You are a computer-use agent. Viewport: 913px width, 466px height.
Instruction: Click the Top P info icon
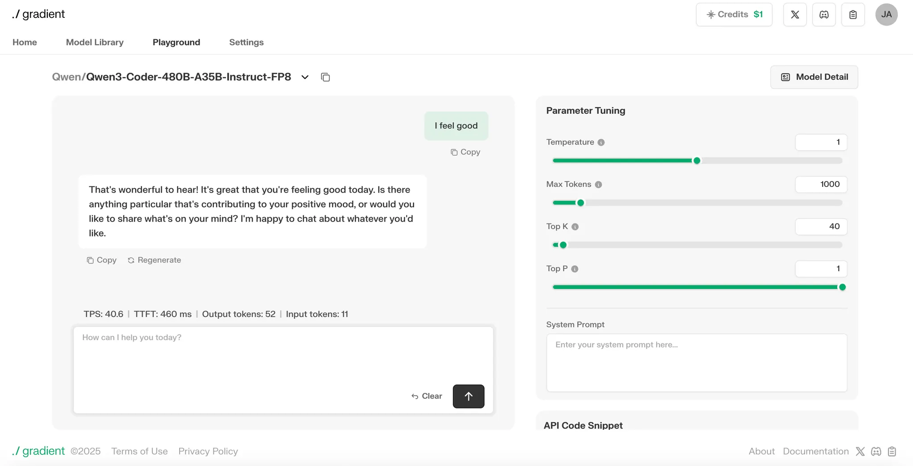pyautogui.click(x=575, y=269)
